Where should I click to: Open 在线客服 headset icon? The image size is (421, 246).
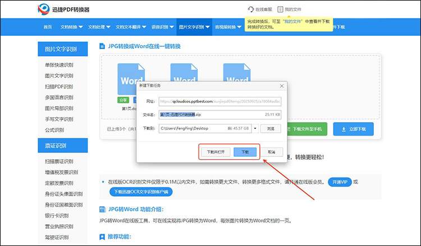click(x=250, y=10)
